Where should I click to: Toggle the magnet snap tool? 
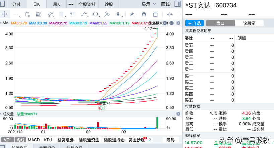coord(144,14)
